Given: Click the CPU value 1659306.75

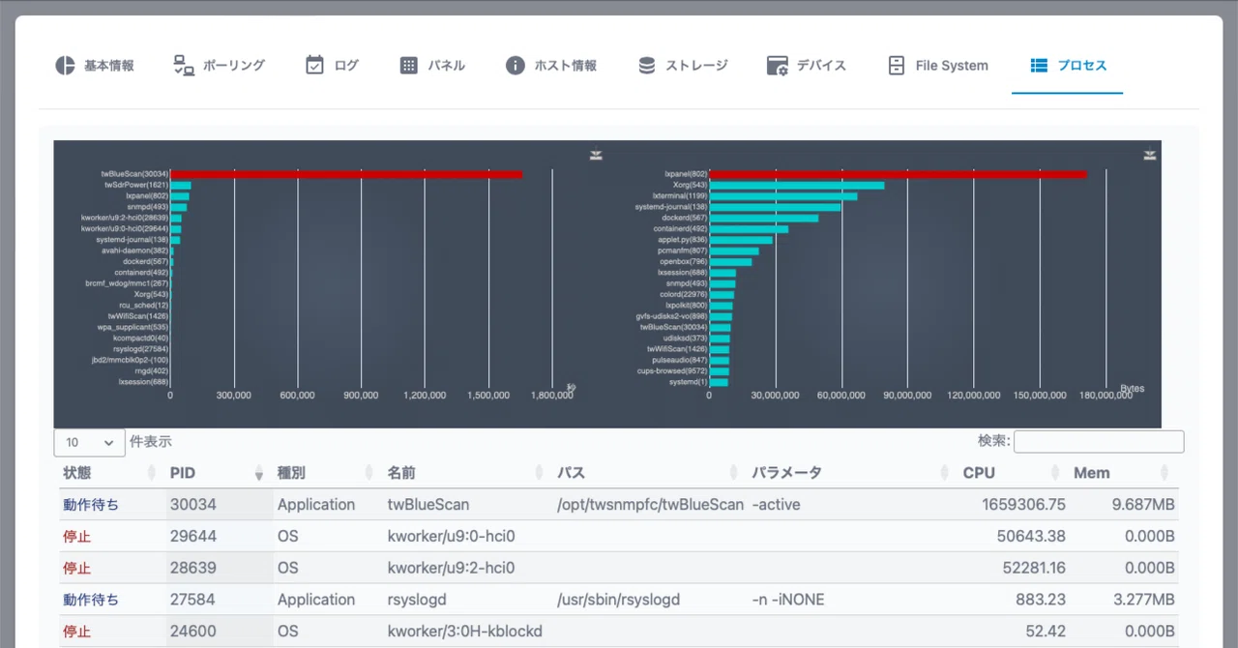Looking at the screenshot, I should point(1023,505).
